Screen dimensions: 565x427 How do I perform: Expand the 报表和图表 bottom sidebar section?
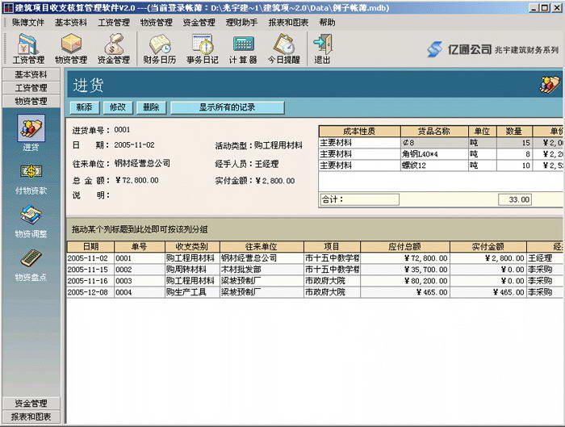pos(31,417)
